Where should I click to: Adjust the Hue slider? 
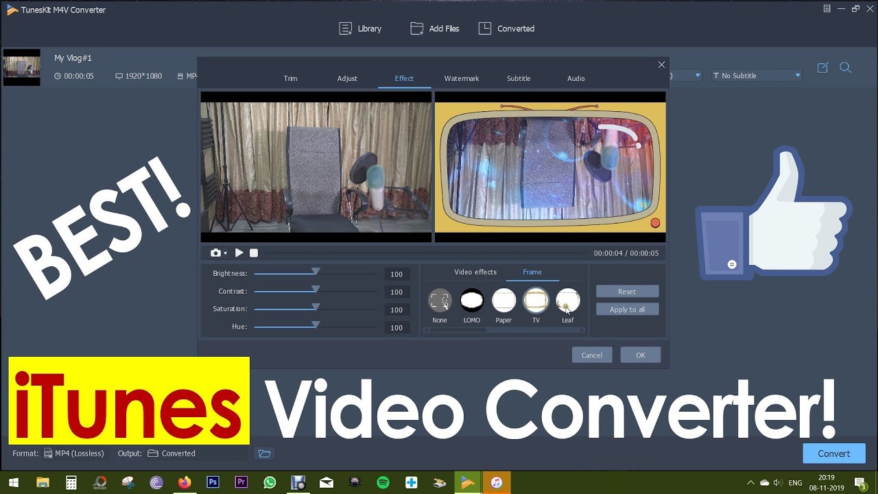pos(316,327)
